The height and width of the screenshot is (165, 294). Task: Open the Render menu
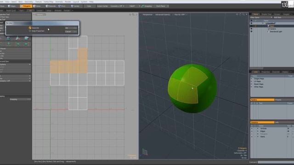68,2
